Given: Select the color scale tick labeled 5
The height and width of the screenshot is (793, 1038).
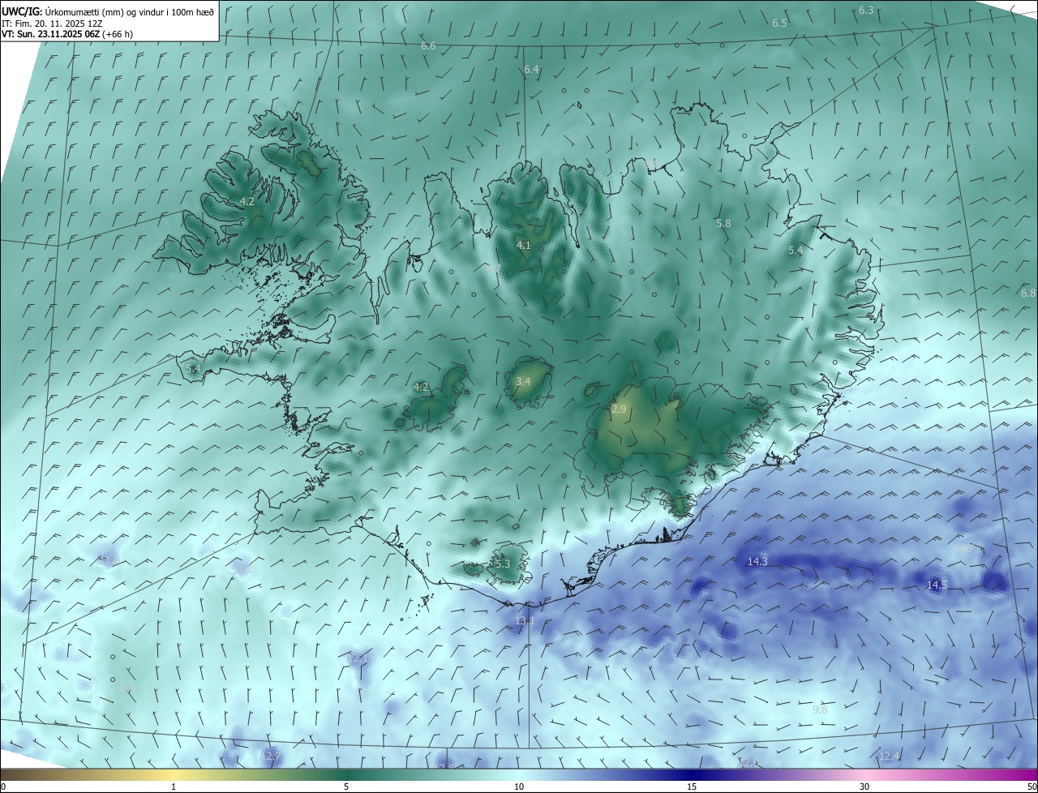Looking at the screenshot, I should click(x=346, y=787).
